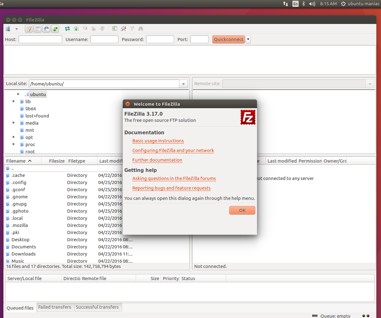Screen dimensions: 381x318
Task: Toggle the remote directory tree view
Action: tap(47, 29)
